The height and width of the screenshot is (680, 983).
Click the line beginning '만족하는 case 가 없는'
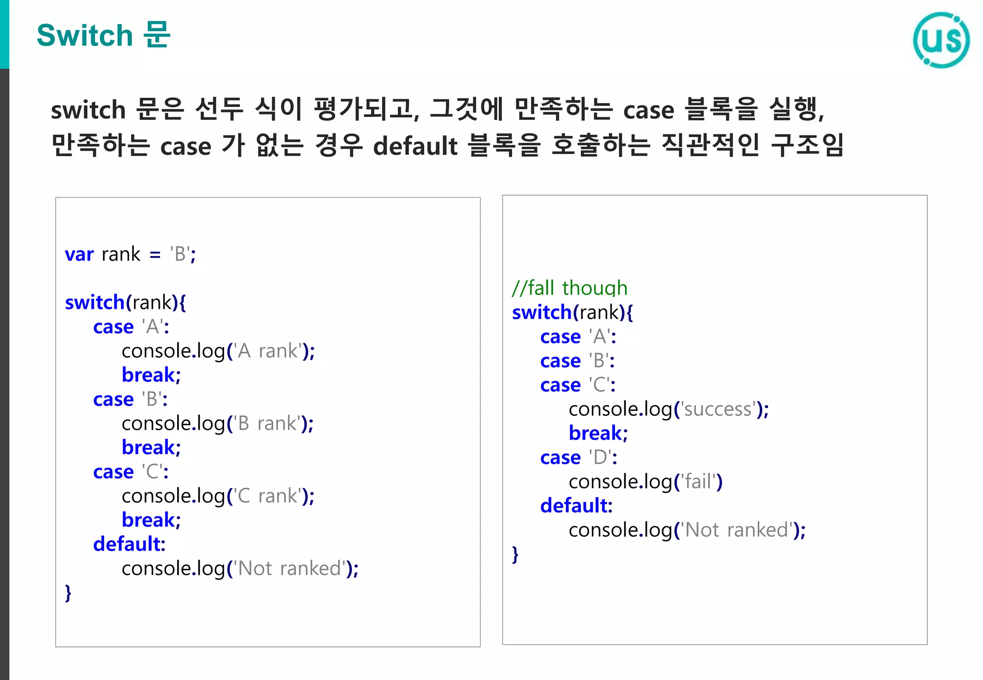coord(447,145)
